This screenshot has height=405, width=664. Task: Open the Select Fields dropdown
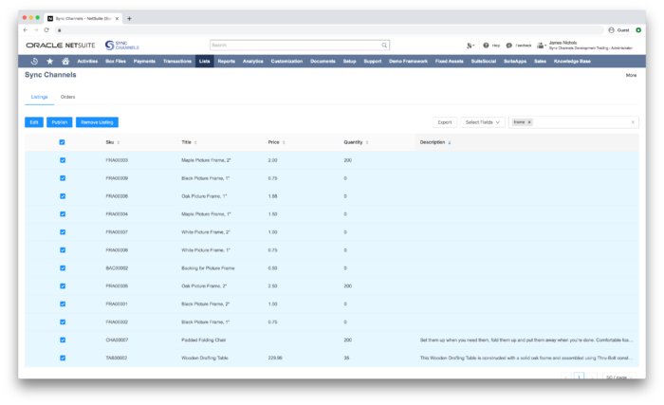point(482,122)
